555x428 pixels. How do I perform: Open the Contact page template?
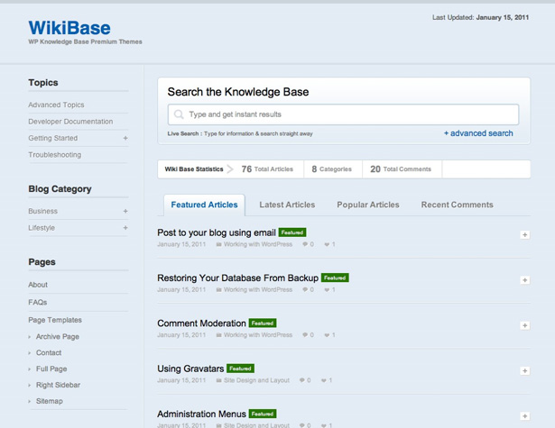[x=49, y=352]
